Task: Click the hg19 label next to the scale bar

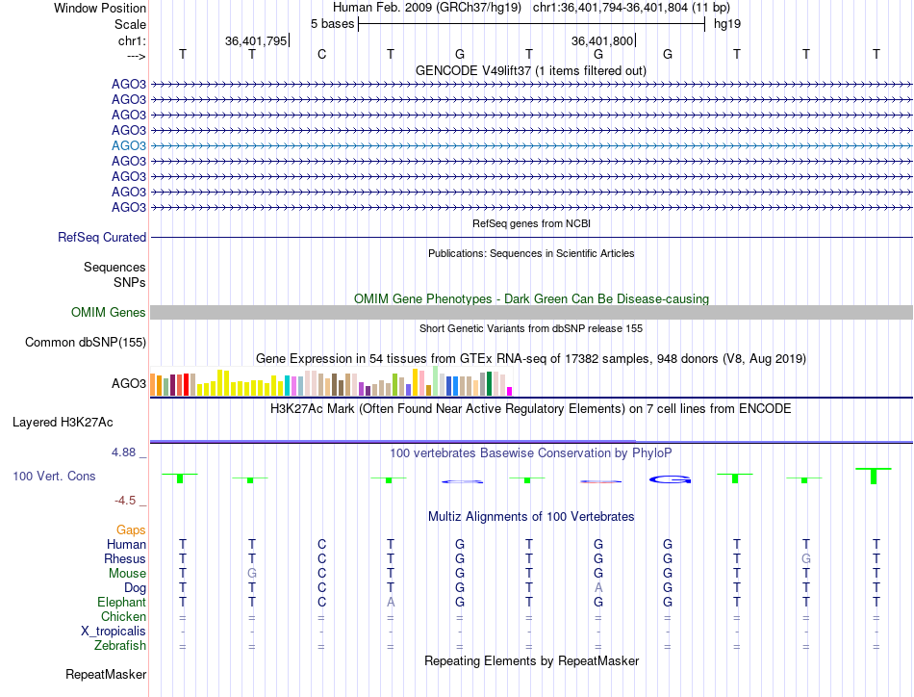Action: point(727,24)
